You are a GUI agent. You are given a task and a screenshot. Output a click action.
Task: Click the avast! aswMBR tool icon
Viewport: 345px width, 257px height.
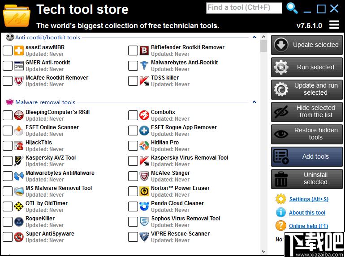point(19,51)
